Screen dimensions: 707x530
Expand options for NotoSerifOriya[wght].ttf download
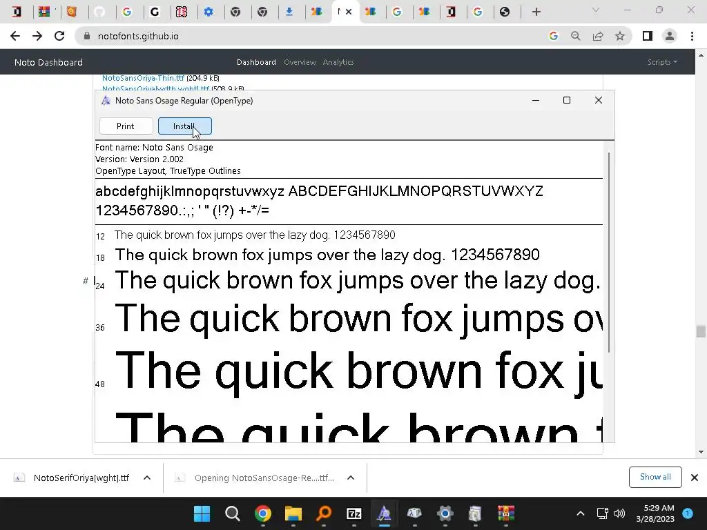[147, 478]
